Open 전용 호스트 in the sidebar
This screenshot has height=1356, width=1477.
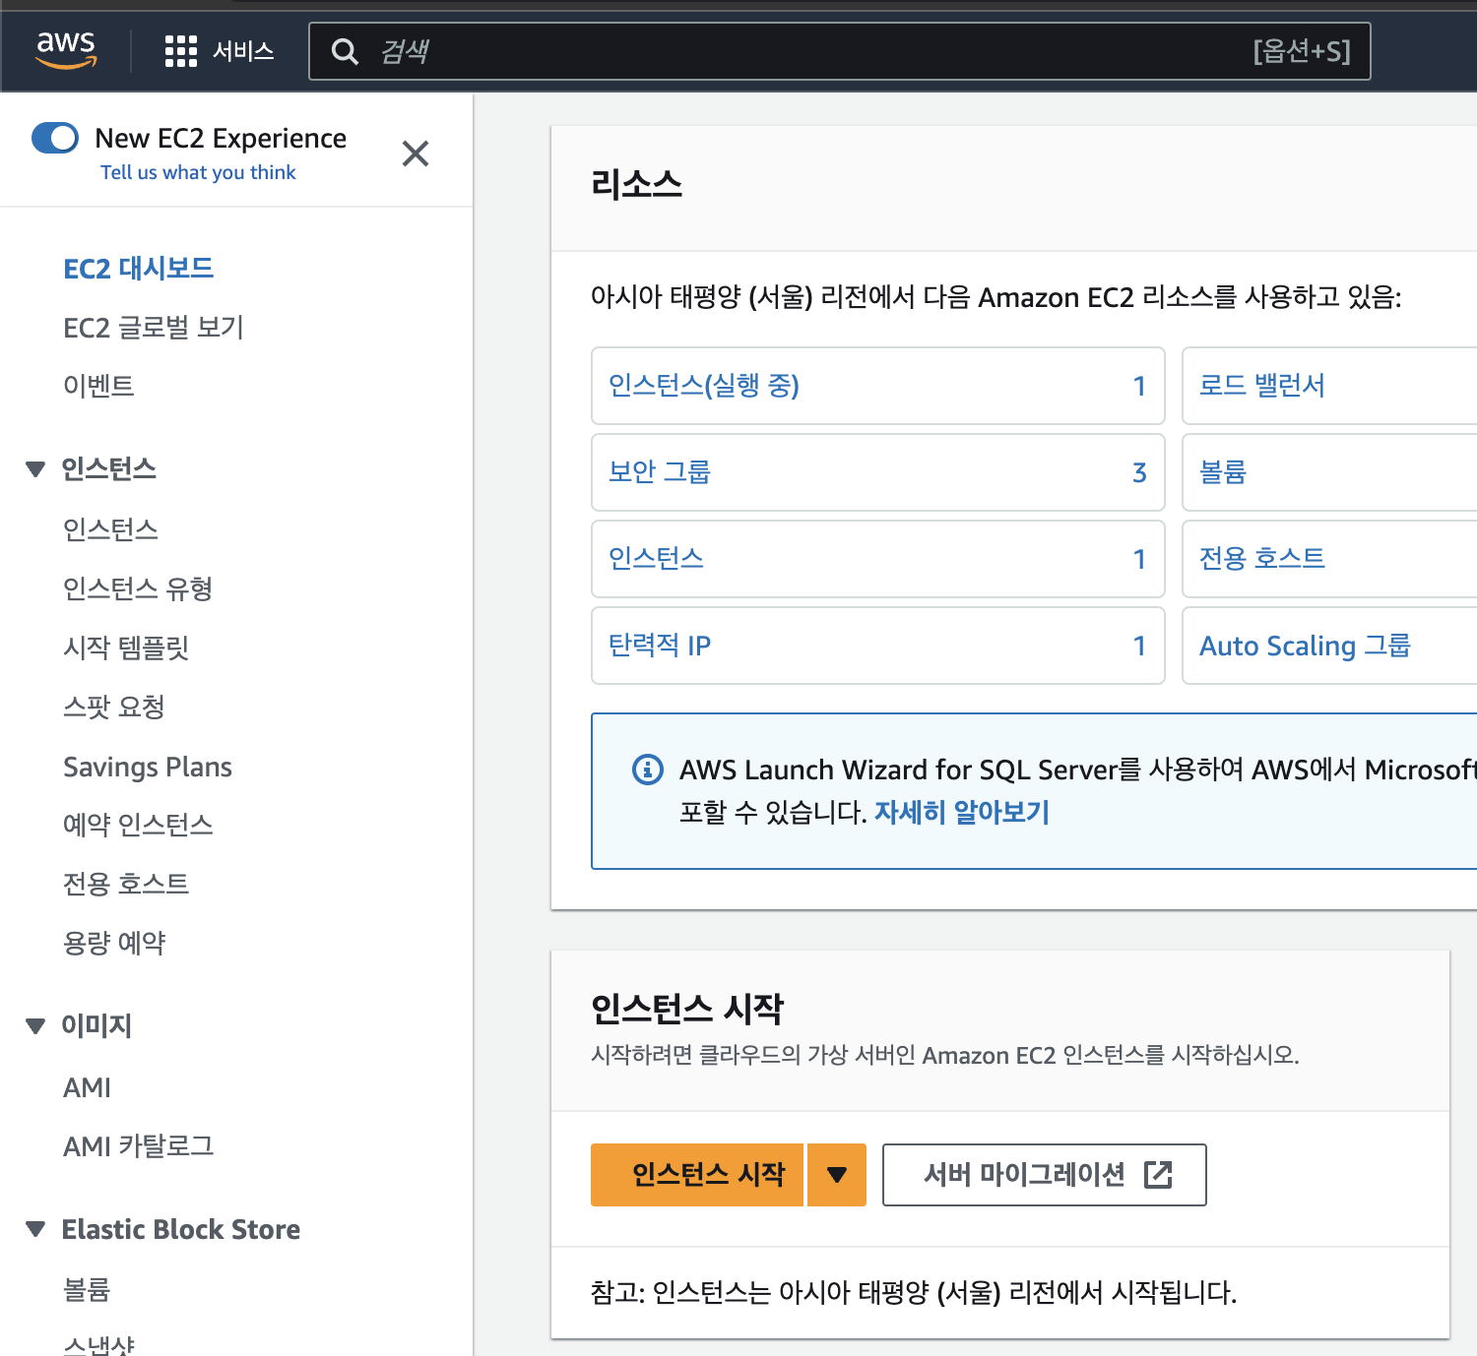tap(126, 884)
